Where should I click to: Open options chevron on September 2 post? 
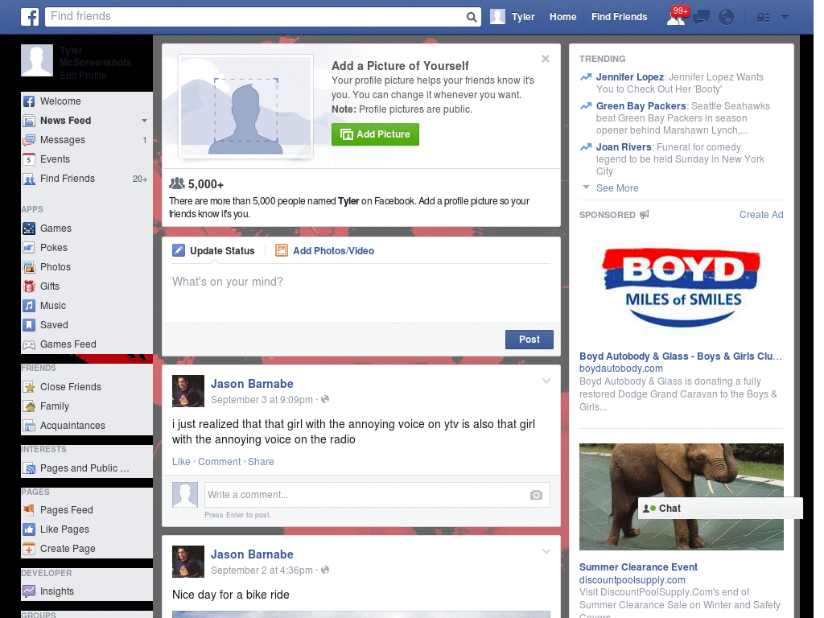(x=546, y=551)
